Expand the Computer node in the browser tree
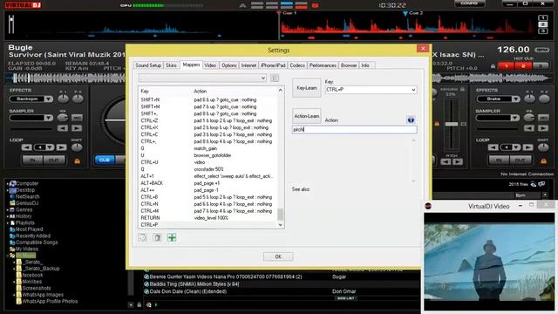This screenshot has height=314, width=558. [8, 184]
